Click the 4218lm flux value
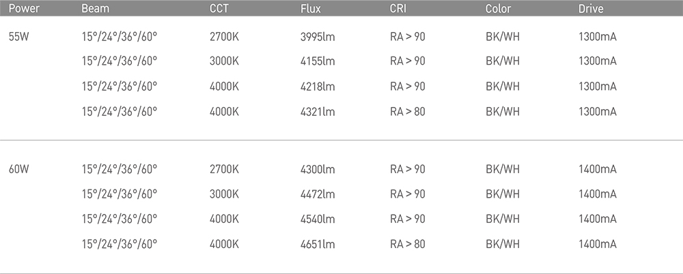683x274 pixels. point(318,87)
